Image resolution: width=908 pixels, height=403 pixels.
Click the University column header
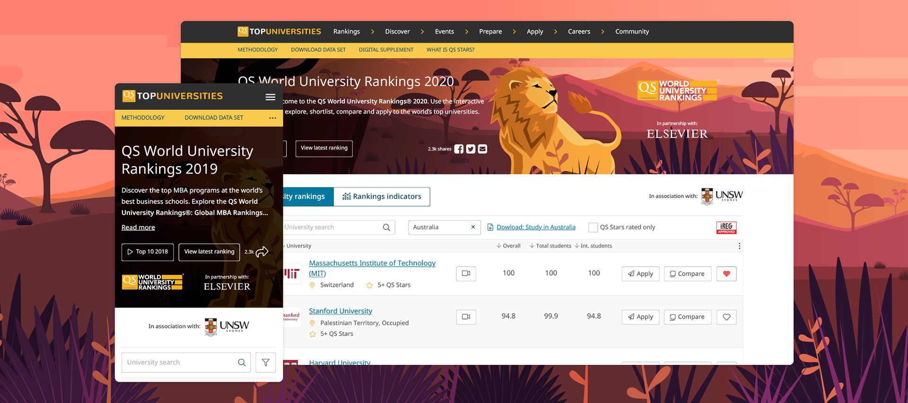coord(298,246)
